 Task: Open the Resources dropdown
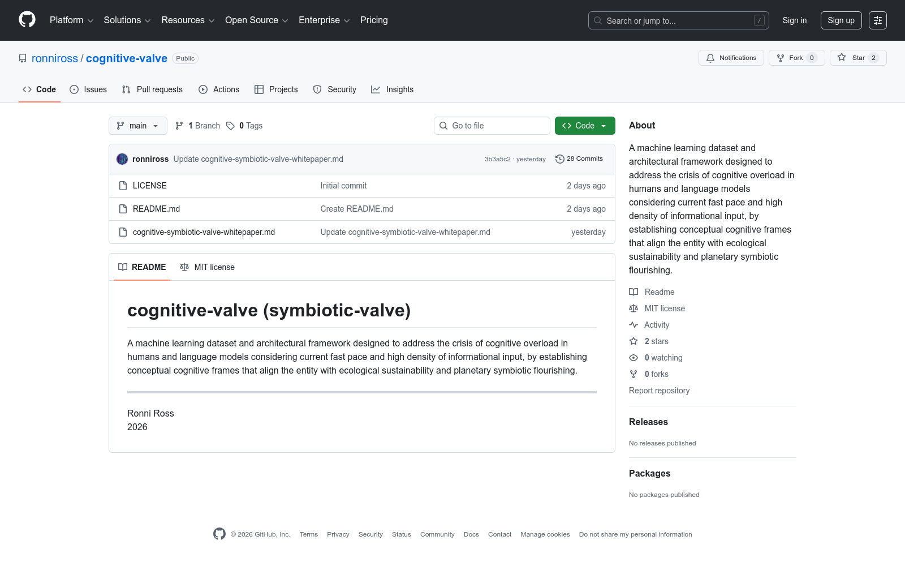(188, 20)
